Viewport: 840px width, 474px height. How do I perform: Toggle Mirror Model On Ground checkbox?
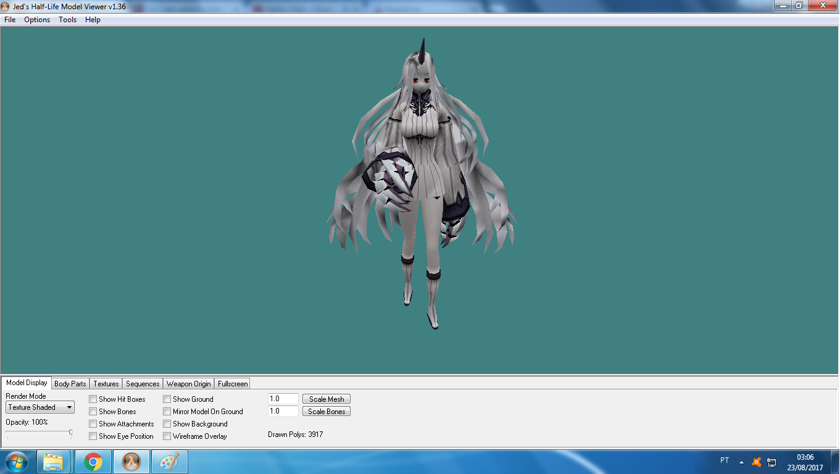[x=167, y=412]
